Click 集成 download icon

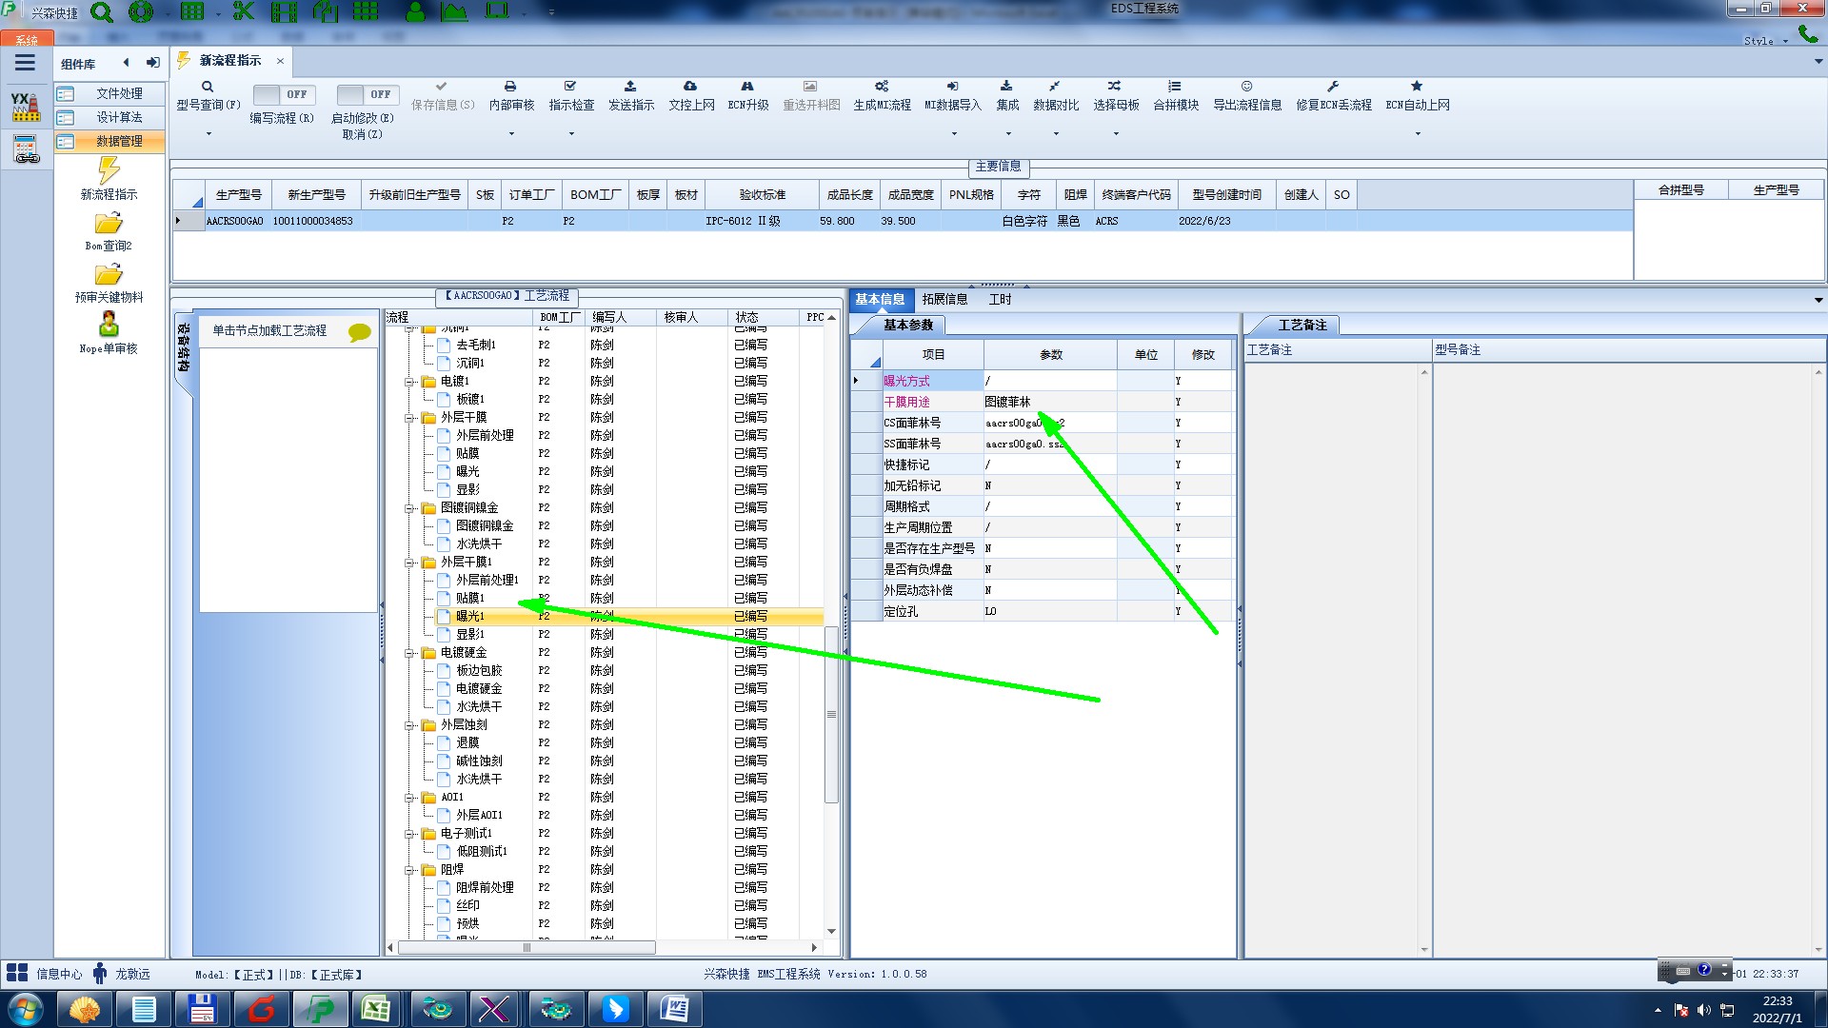1006,86
